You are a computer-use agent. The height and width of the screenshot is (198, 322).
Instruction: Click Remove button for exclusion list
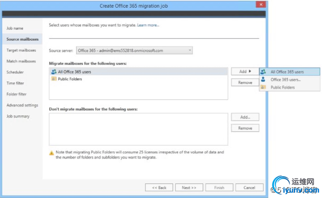point(245,128)
